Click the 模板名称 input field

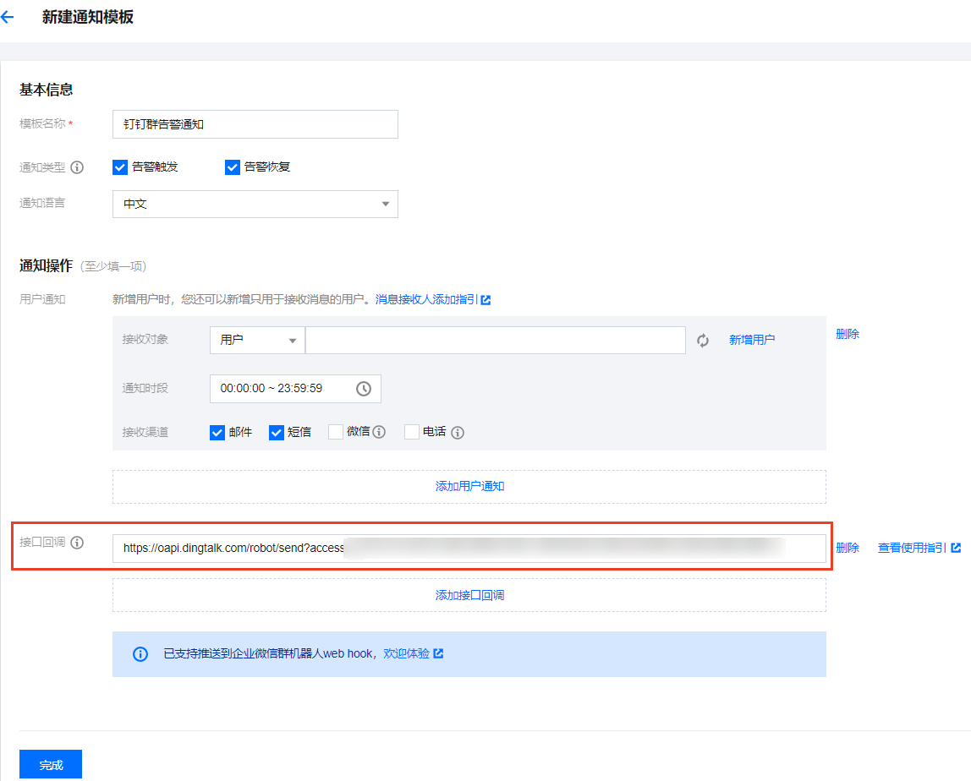[x=255, y=124]
